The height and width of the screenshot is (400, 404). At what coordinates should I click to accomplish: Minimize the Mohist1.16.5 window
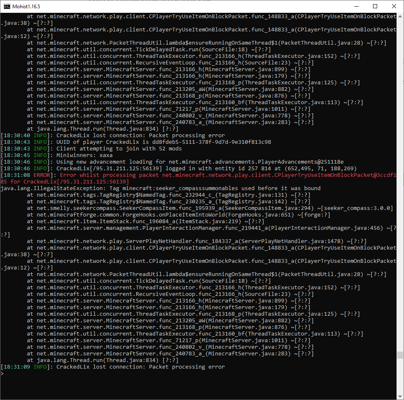tap(356, 7)
